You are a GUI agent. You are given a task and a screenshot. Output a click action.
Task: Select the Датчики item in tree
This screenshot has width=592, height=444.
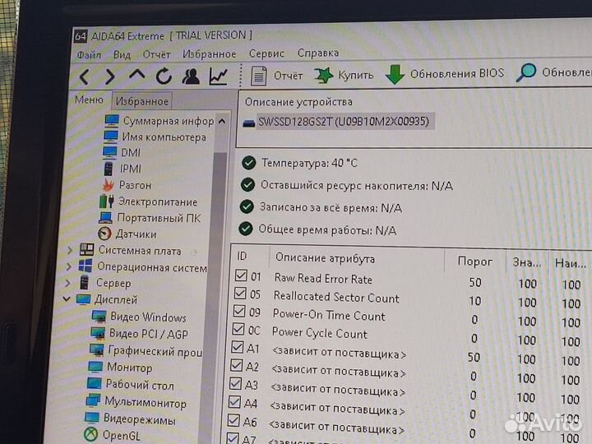[136, 234]
